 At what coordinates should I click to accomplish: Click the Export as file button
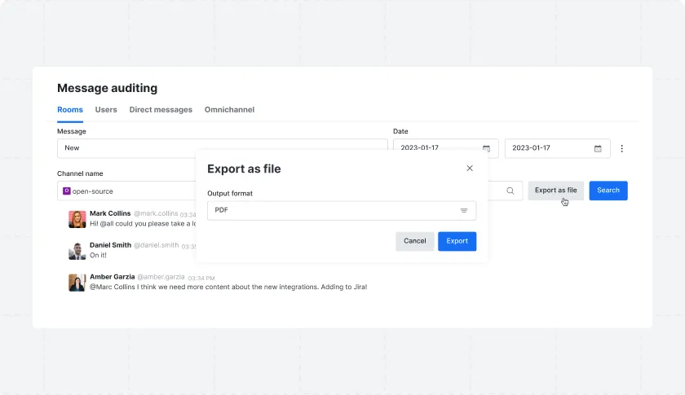pos(555,191)
